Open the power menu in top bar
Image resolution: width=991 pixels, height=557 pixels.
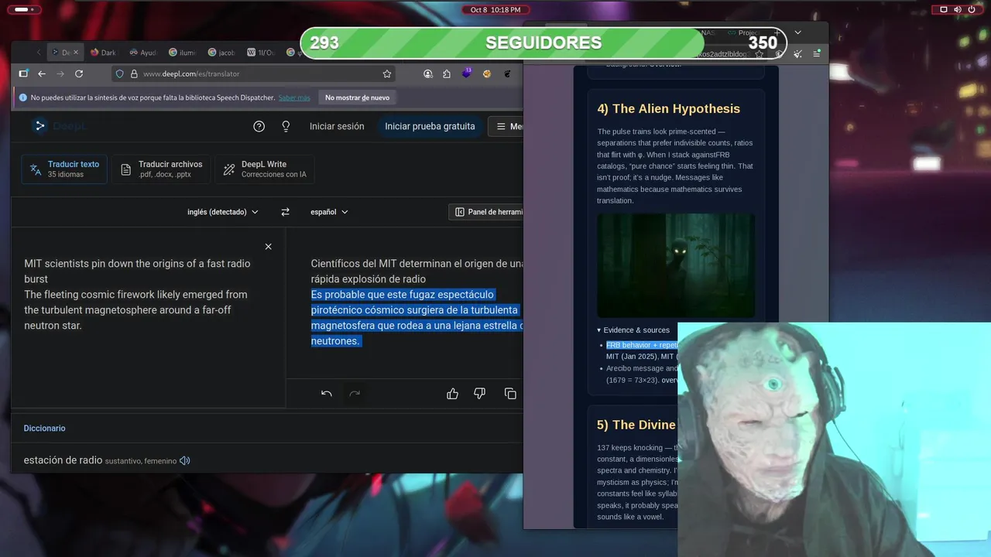coord(972,9)
